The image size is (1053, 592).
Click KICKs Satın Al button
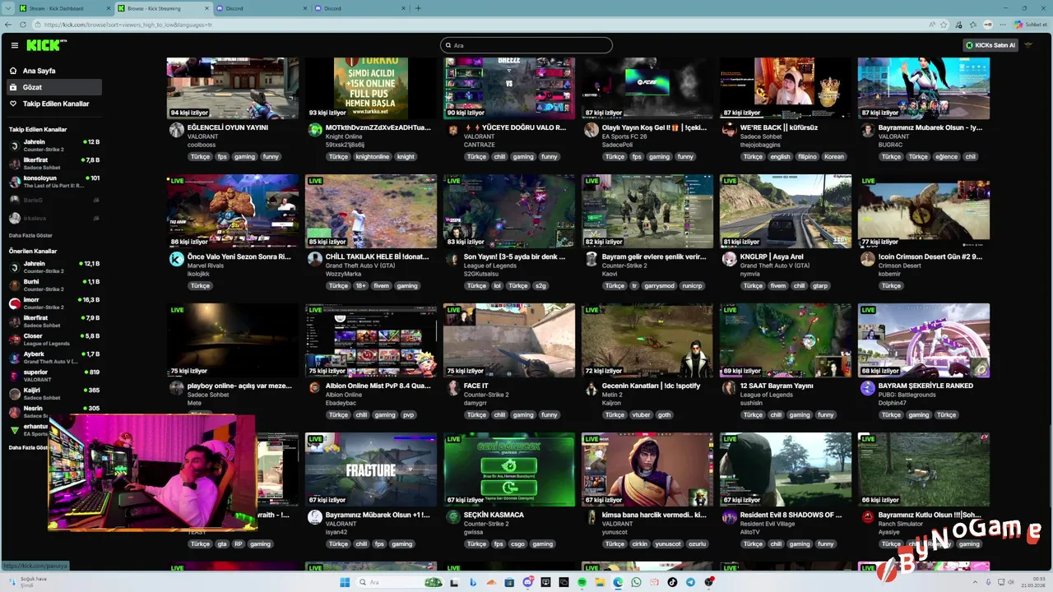click(990, 45)
